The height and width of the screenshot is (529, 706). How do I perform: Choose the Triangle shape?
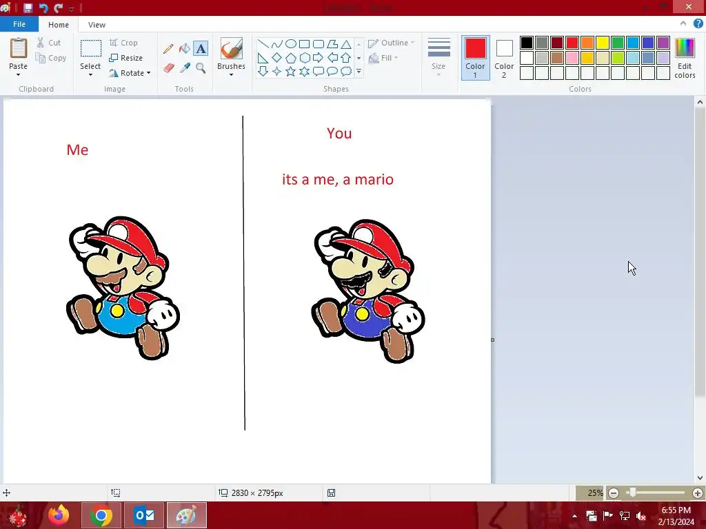346,43
